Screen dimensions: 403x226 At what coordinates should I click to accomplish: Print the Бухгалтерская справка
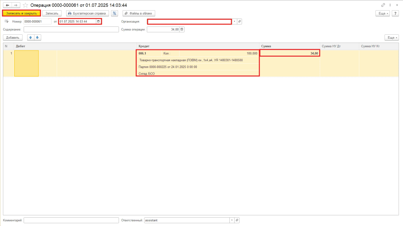point(87,13)
